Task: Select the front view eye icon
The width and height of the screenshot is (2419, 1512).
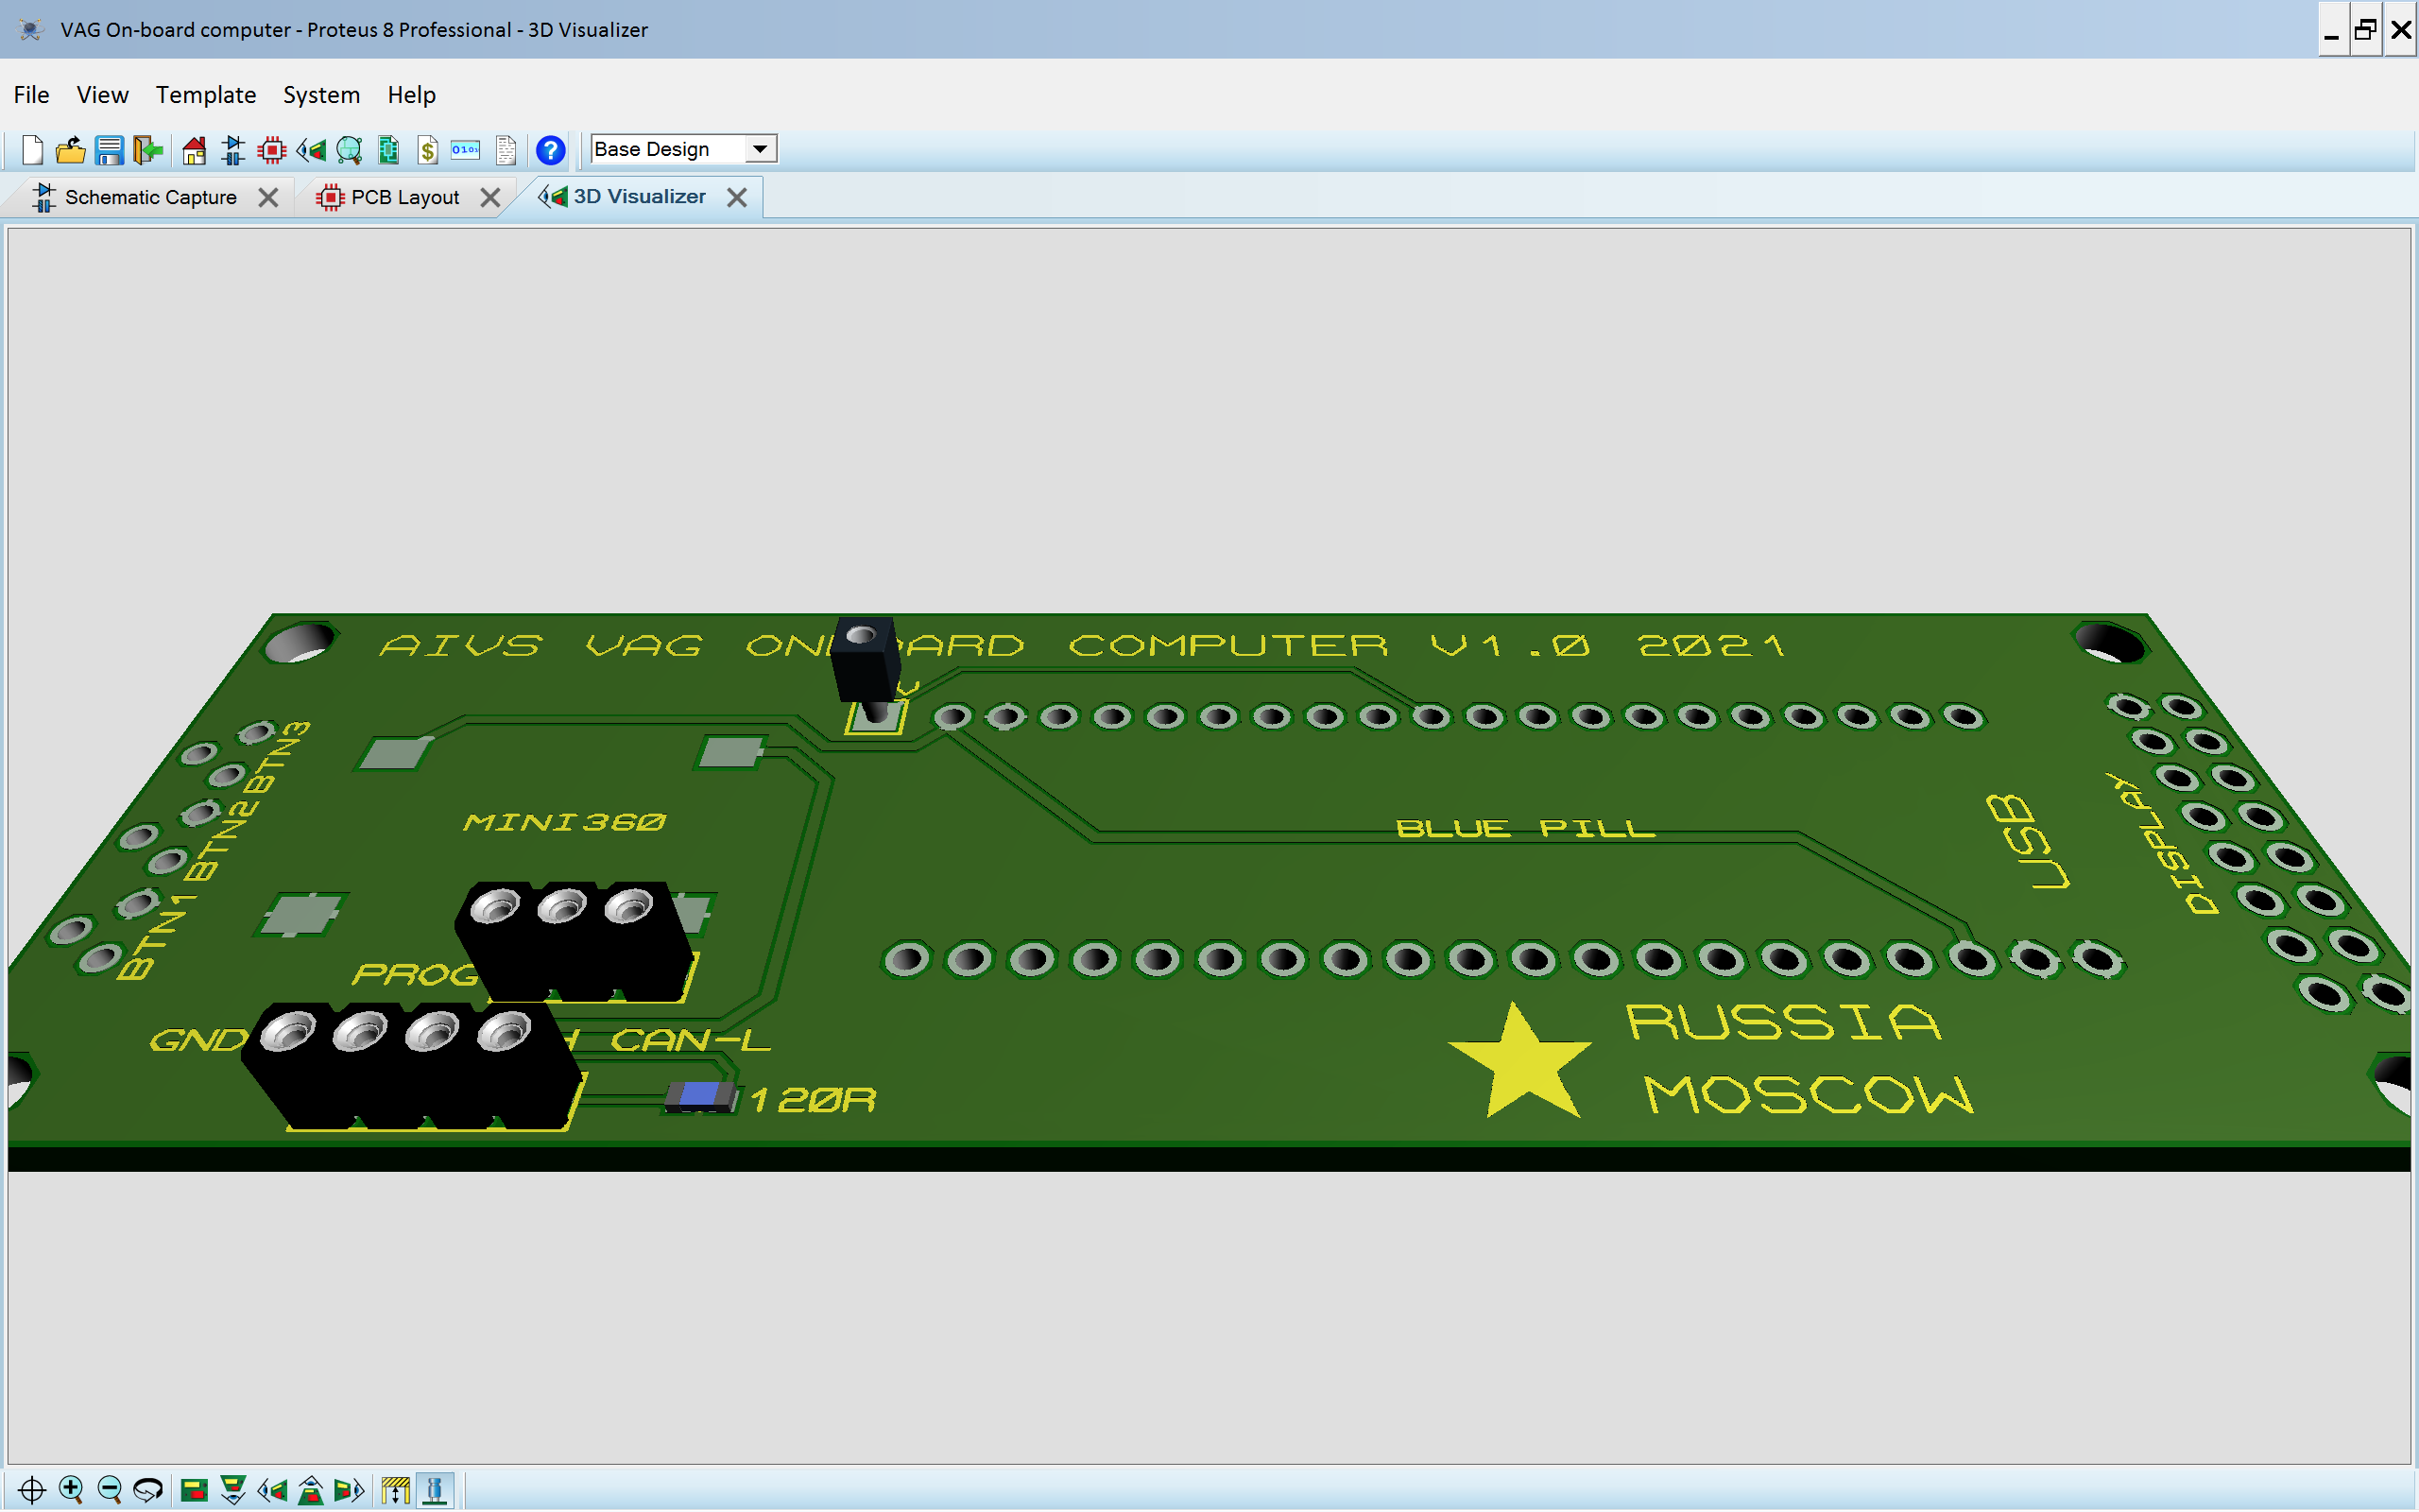Action: pyautogui.click(x=232, y=1490)
